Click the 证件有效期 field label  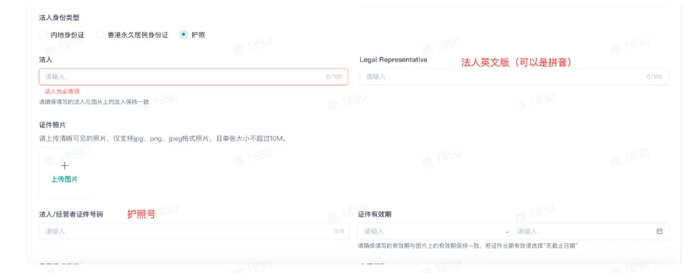(x=375, y=214)
